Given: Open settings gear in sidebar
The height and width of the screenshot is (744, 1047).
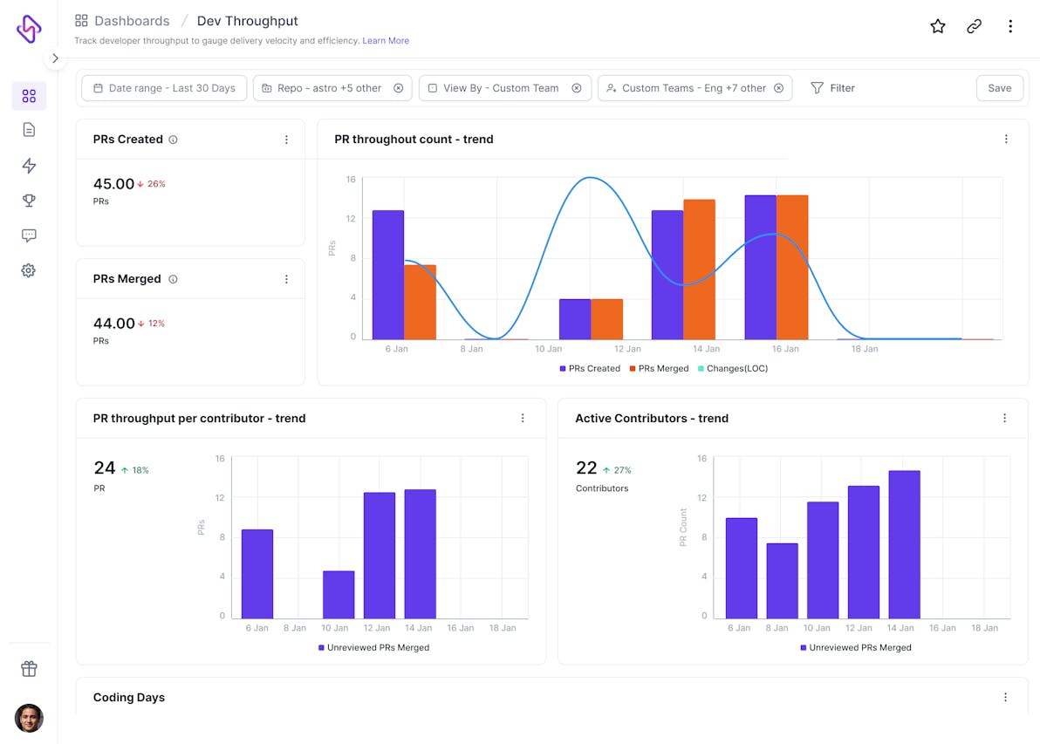Looking at the screenshot, I should [29, 270].
